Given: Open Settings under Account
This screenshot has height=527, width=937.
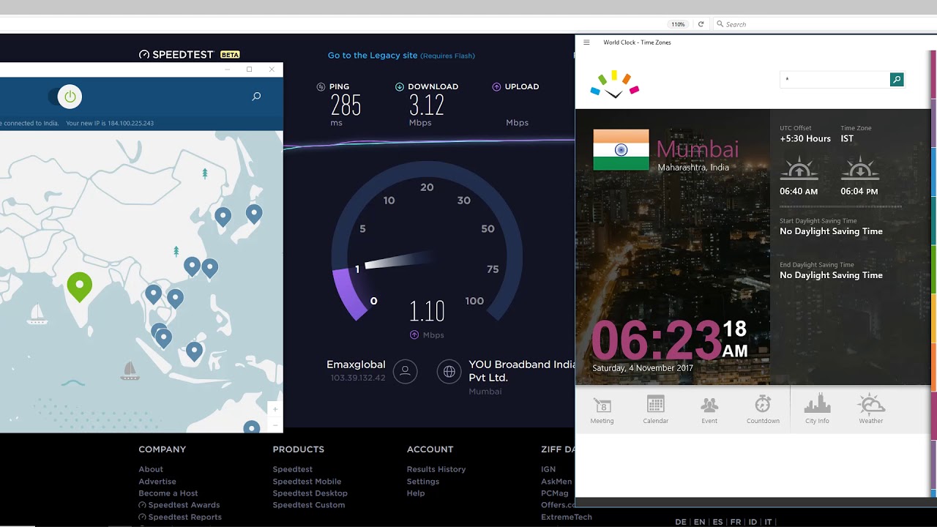Looking at the screenshot, I should (423, 482).
